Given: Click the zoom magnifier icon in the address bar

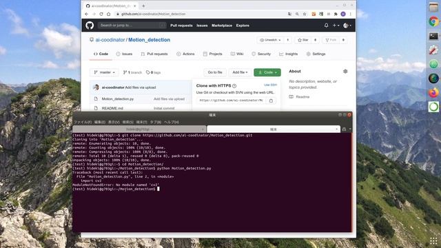Looking at the screenshot, I should pyautogui.click(x=297, y=14).
